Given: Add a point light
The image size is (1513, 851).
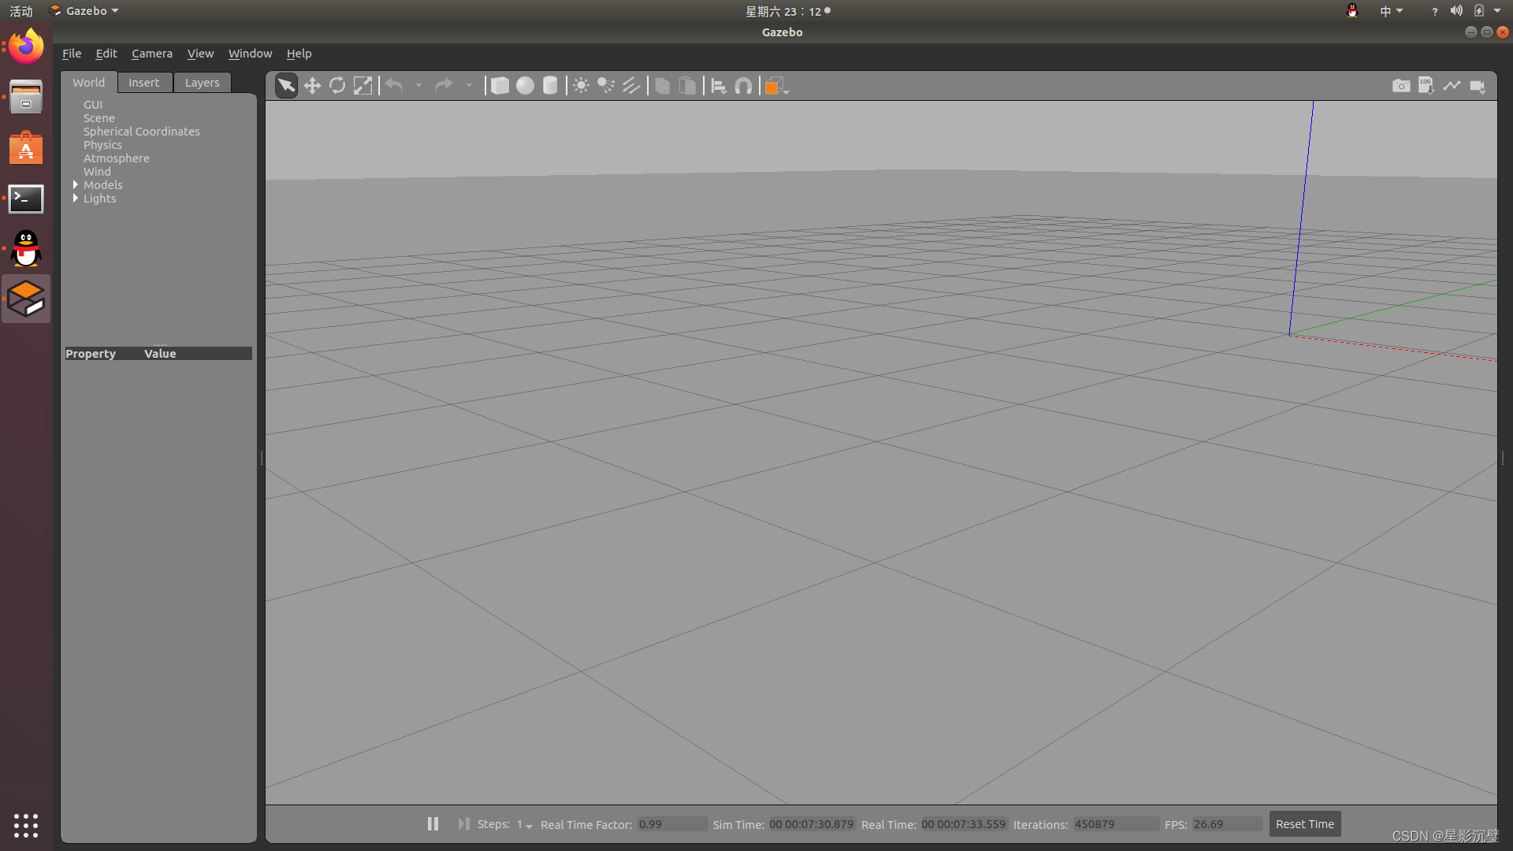Looking at the screenshot, I should coord(581,86).
